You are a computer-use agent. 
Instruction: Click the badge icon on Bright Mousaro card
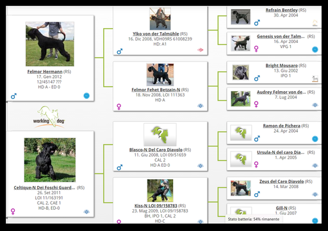point(315,79)
